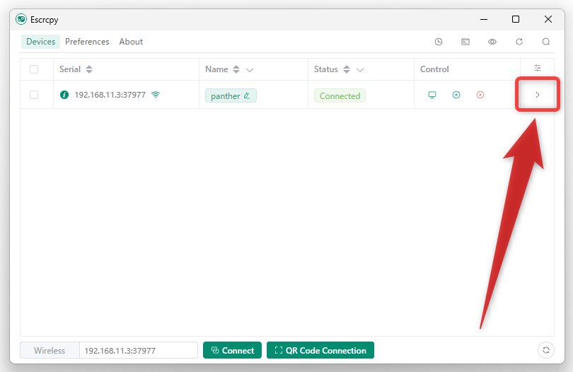Click refresh devices round button at bottom right

(546, 350)
